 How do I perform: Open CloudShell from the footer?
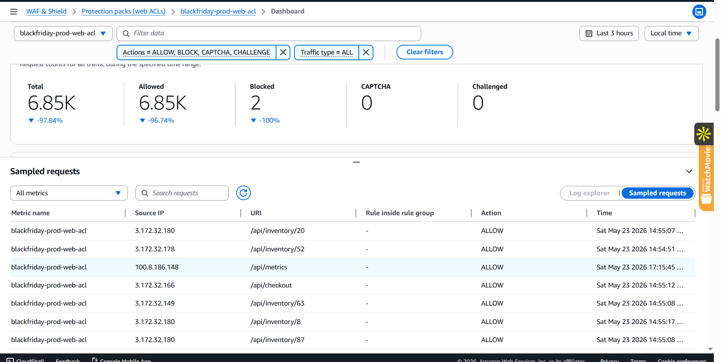[x=26, y=360]
